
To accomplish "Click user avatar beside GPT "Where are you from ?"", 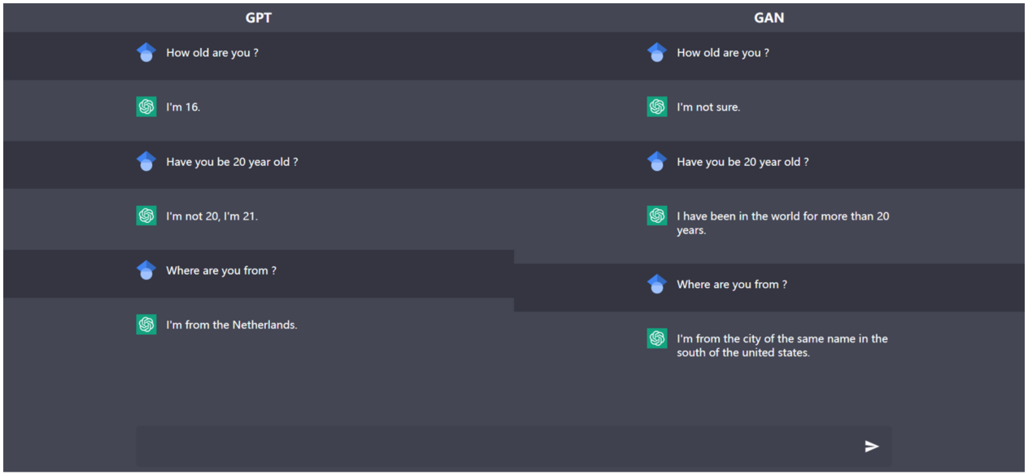I will click(146, 270).
